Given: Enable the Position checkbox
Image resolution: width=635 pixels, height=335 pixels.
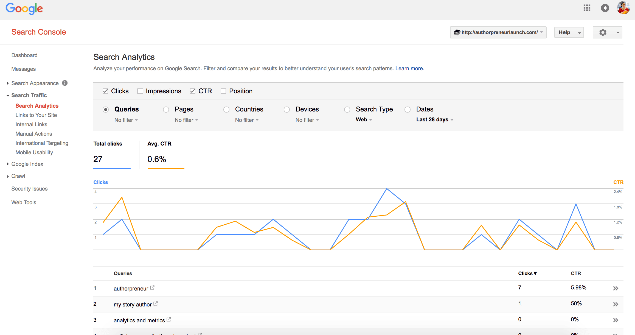Looking at the screenshot, I should [x=223, y=91].
